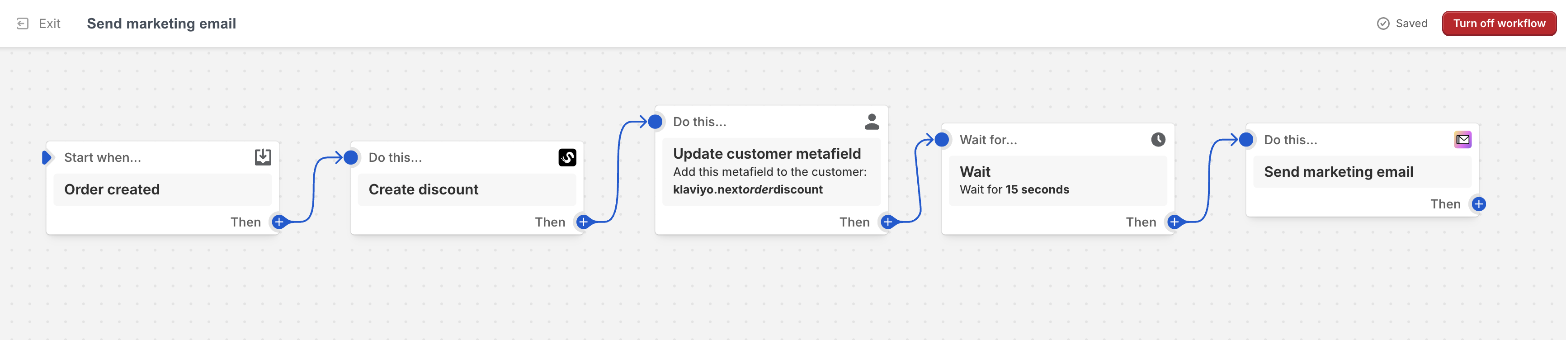Click the trigger start marker on Order created
The width and height of the screenshot is (1566, 340).
click(47, 157)
